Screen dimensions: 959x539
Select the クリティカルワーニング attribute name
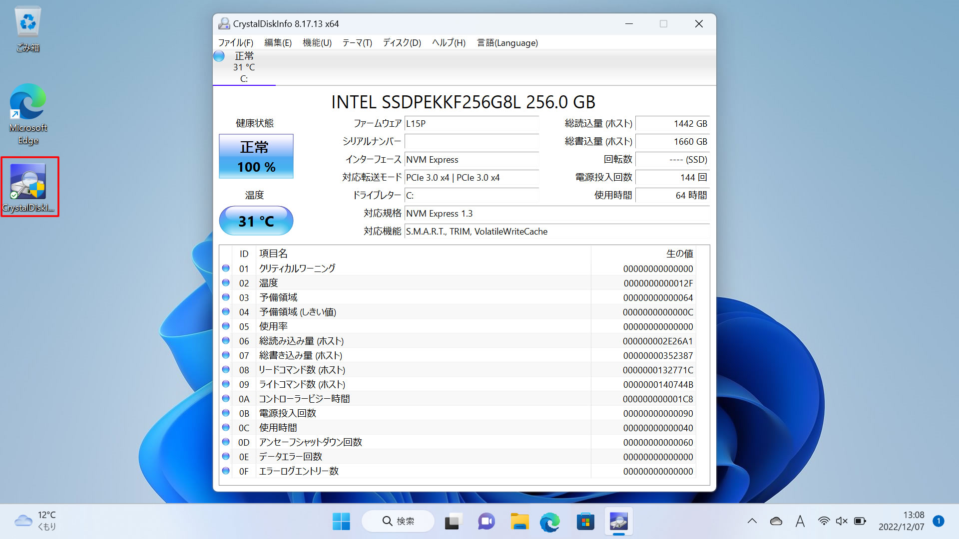click(297, 269)
